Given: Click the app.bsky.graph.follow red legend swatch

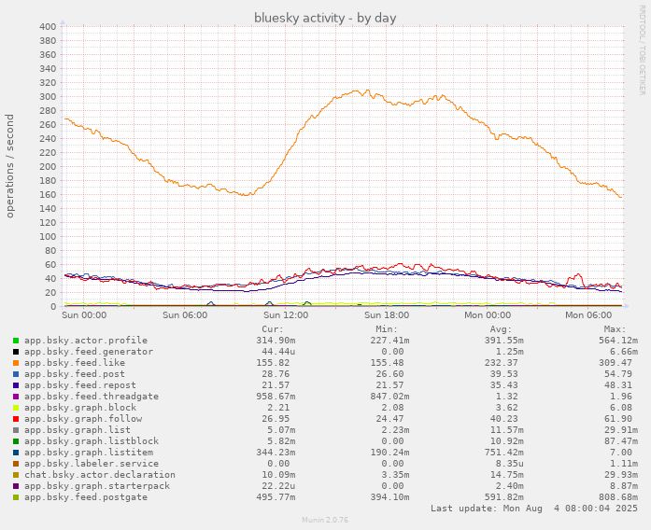Looking at the screenshot, I should click(16, 419).
